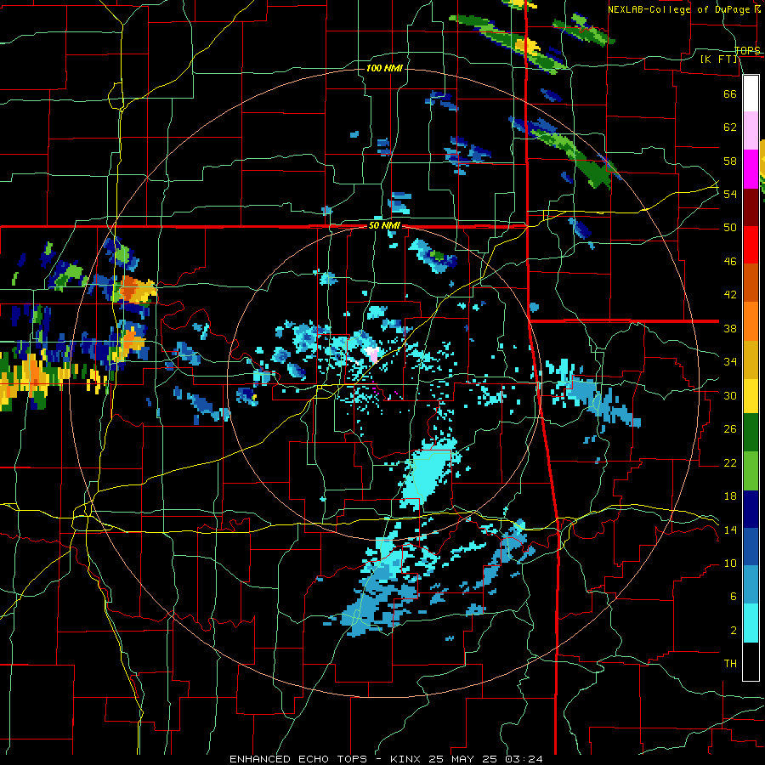Click the 100 NMI range ring label
The image size is (765, 765).
click(384, 68)
